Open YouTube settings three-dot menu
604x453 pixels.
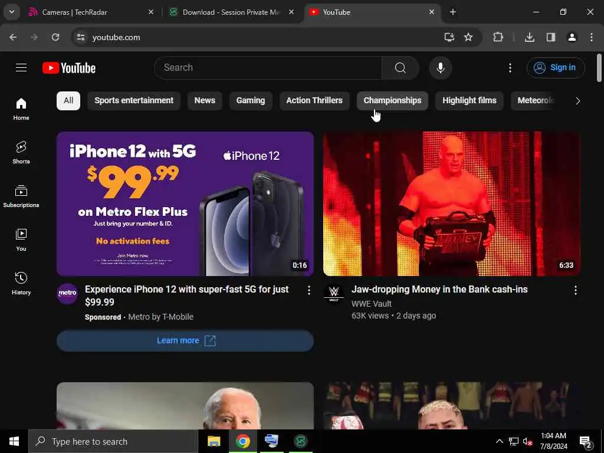point(510,68)
